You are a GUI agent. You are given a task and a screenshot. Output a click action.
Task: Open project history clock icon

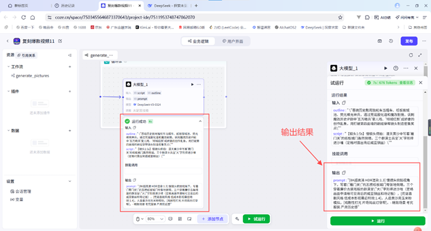click(x=391, y=41)
